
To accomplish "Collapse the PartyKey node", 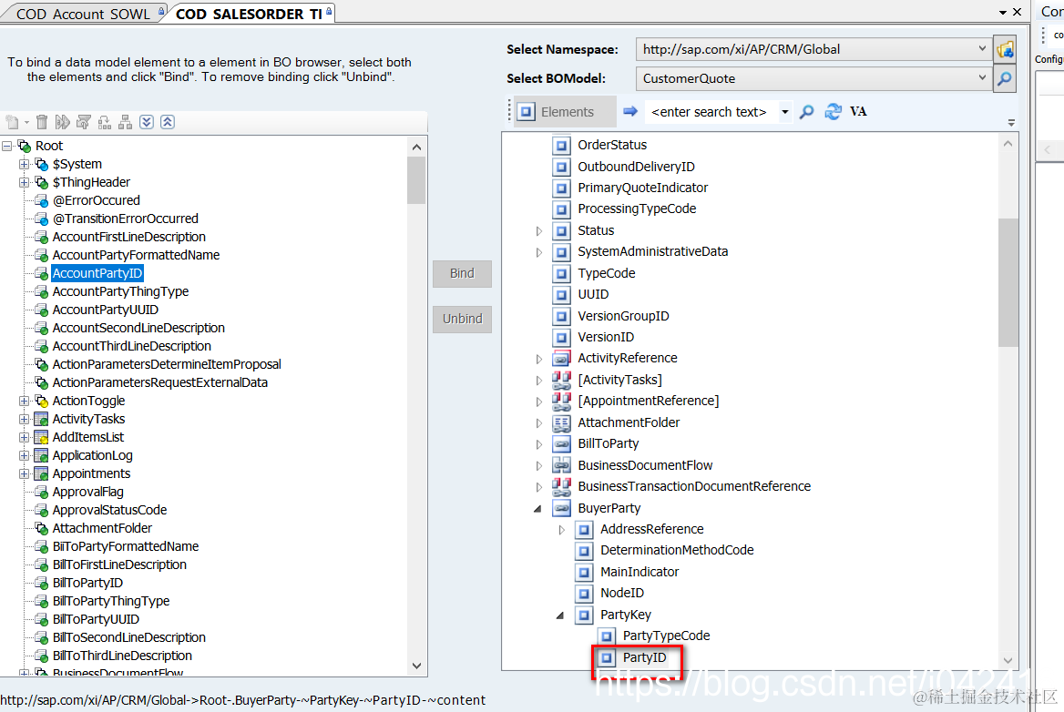I will click(x=560, y=615).
